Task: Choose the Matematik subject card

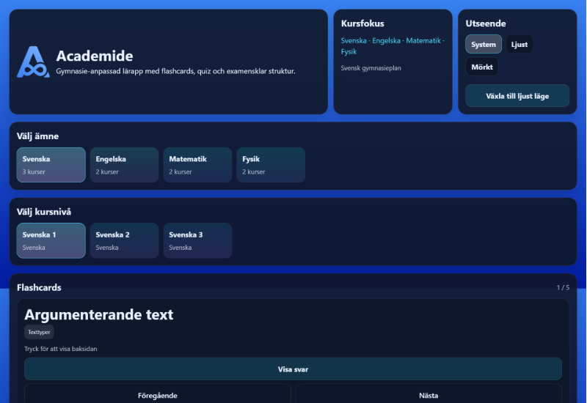Action: 197,165
